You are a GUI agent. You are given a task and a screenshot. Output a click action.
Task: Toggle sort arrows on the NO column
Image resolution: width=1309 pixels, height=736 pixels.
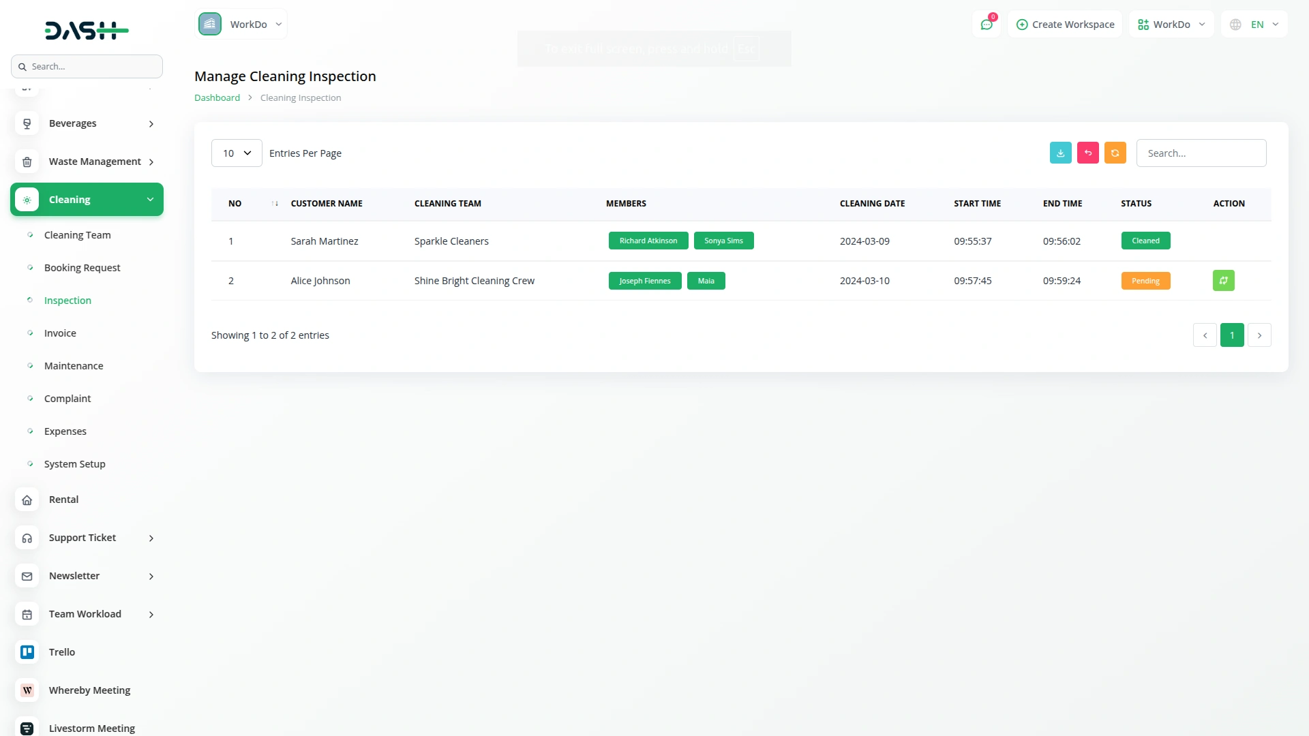point(275,204)
